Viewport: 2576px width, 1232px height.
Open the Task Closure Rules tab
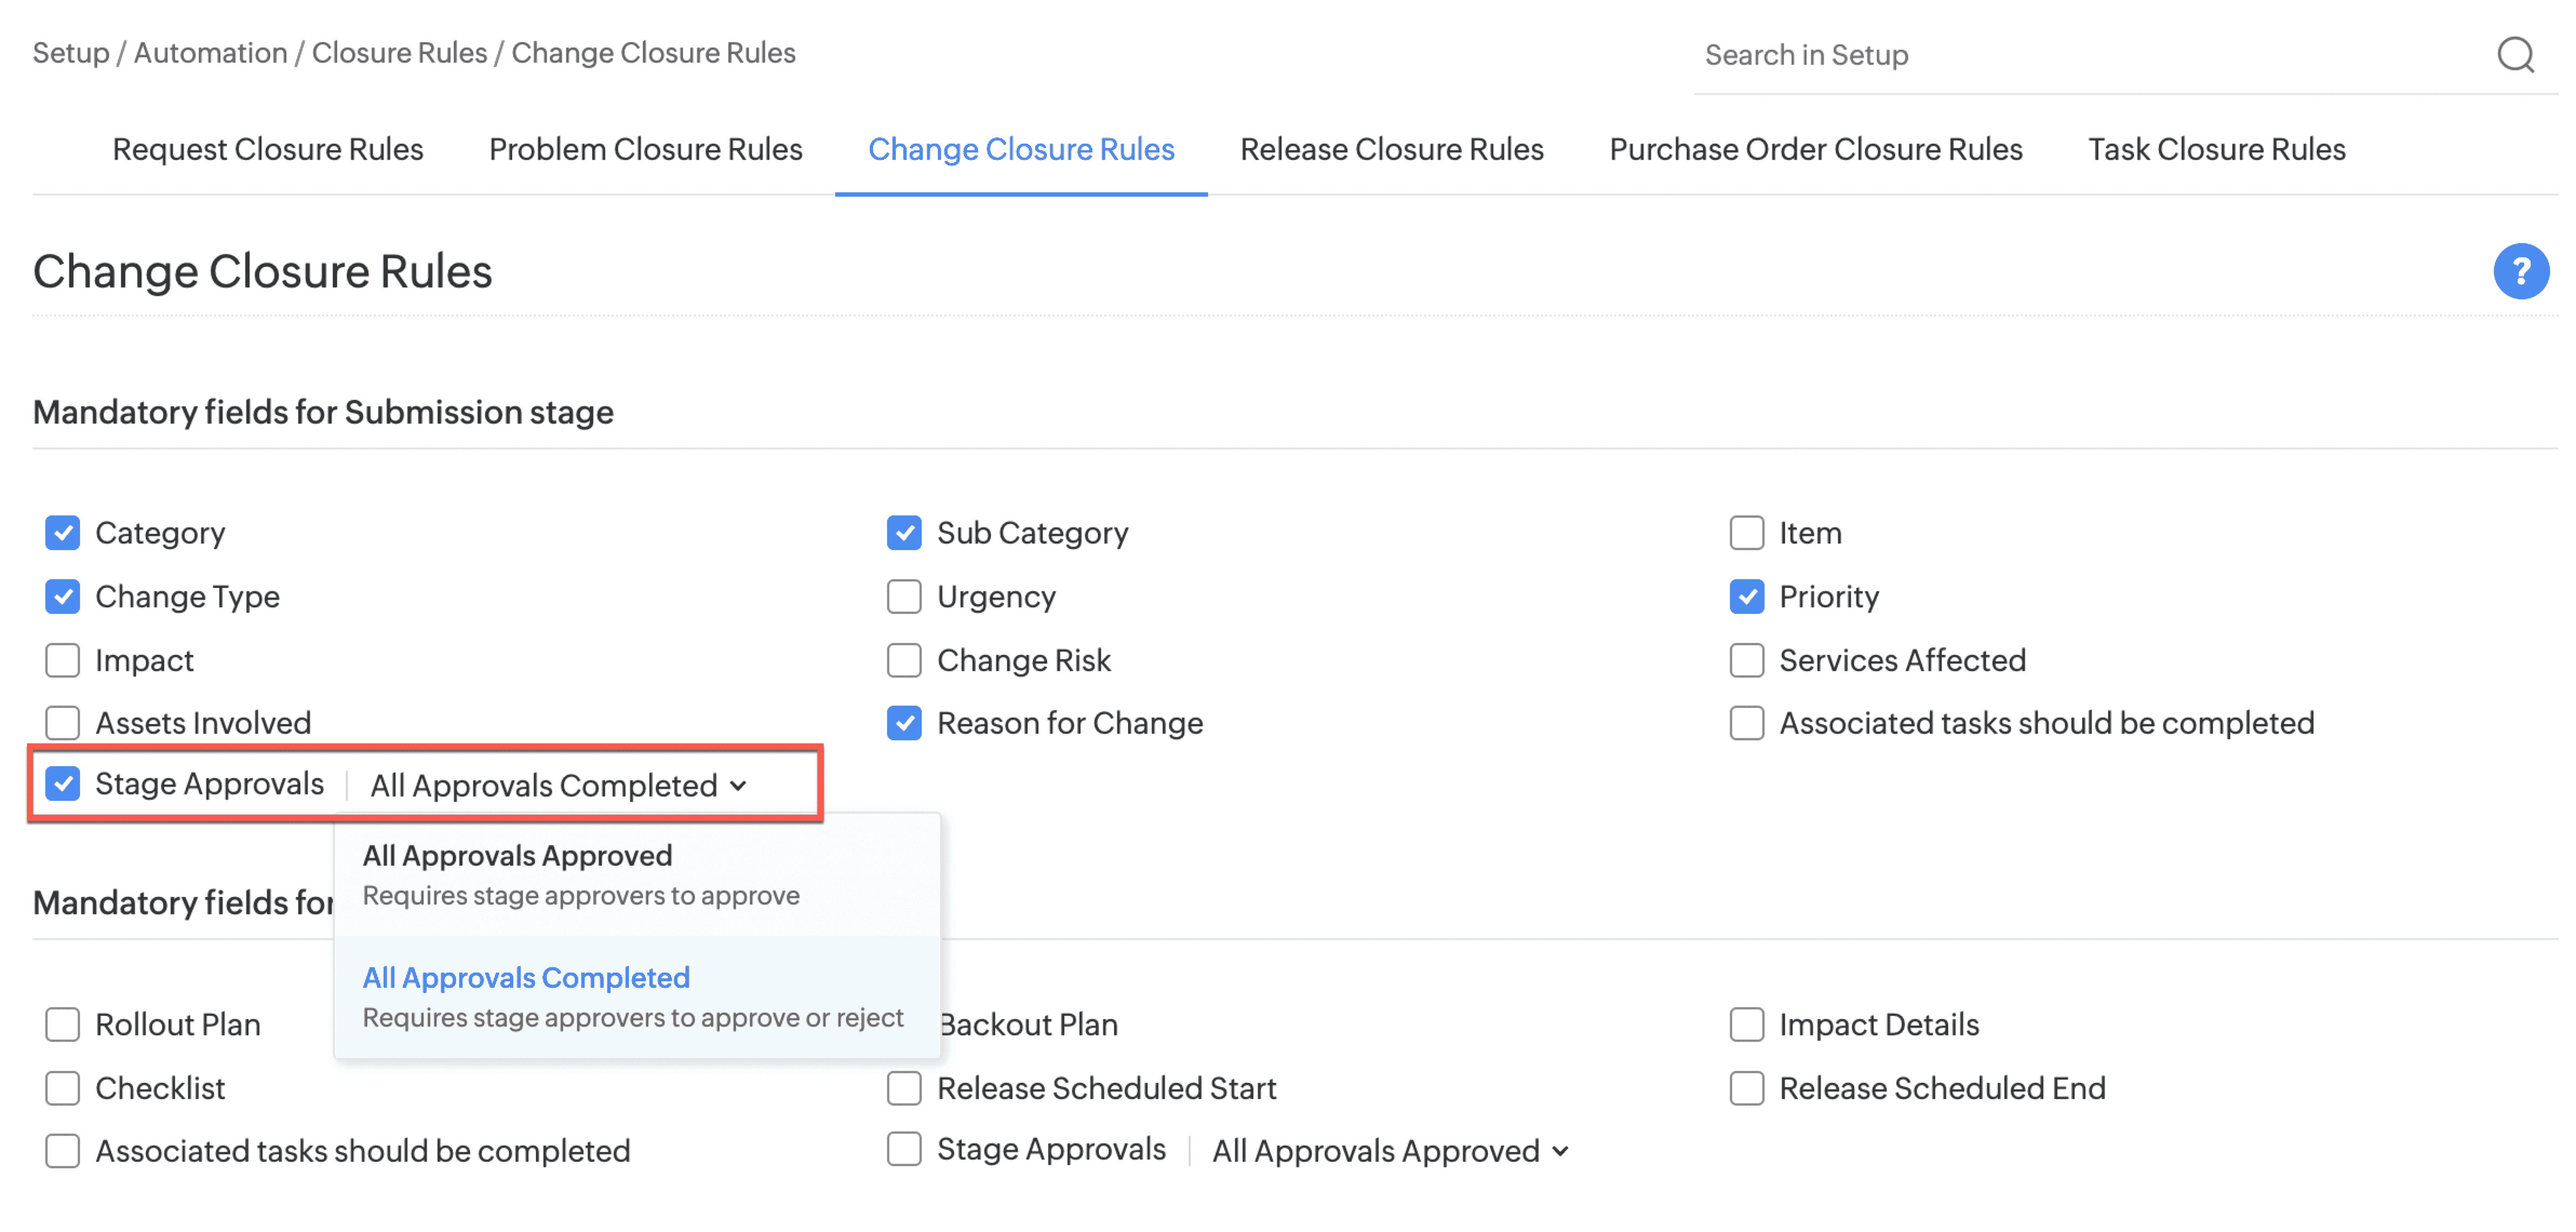2216,149
